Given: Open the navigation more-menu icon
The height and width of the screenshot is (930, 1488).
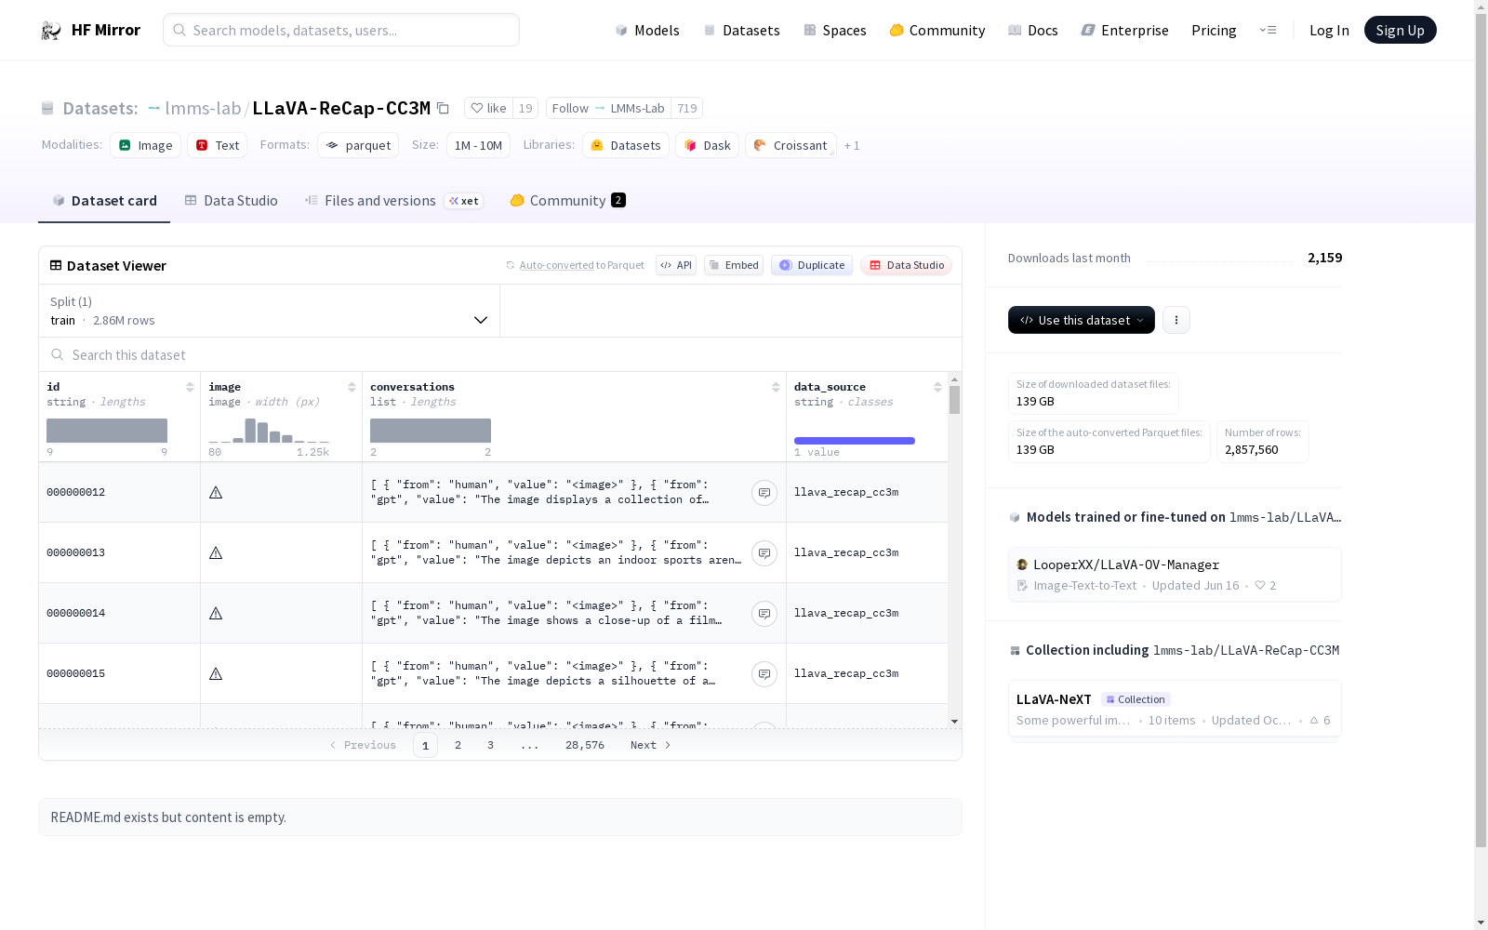Looking at the screenshot, I should pyautogui.click(x=1268, y=31).
